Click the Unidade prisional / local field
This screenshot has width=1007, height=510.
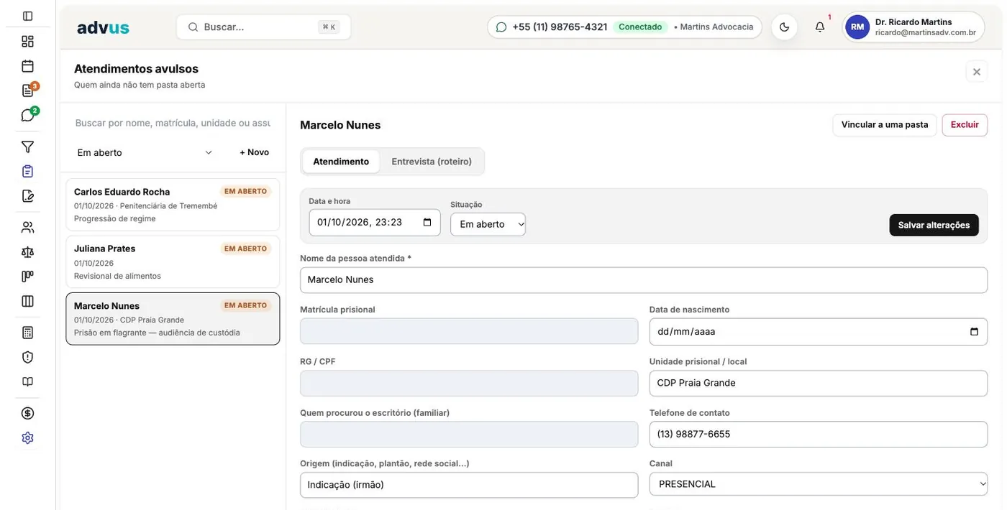(819, 383)
